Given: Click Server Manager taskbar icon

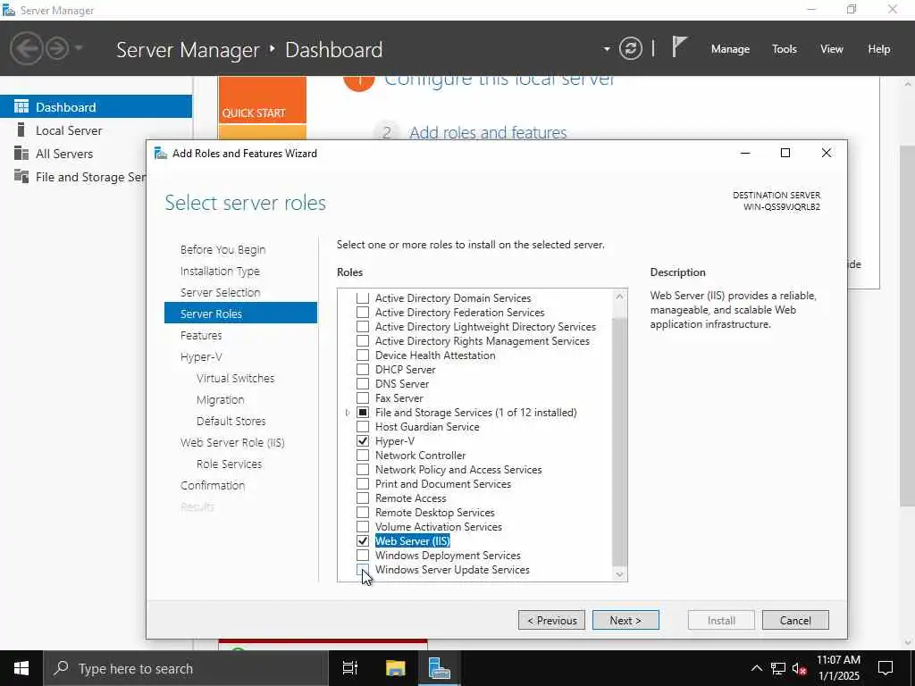Looking at the screenshot, I should (439, 668).
